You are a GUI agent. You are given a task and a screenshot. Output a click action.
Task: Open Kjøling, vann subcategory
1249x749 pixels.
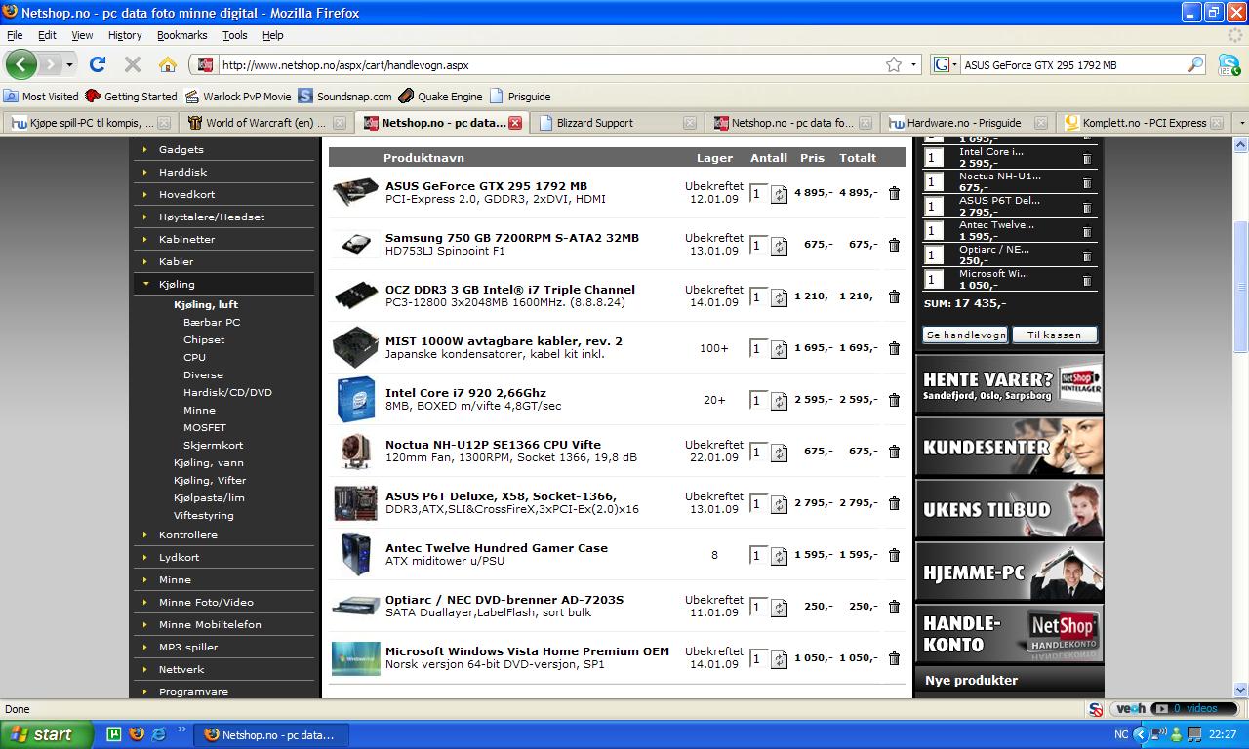[x=209, y=462]
